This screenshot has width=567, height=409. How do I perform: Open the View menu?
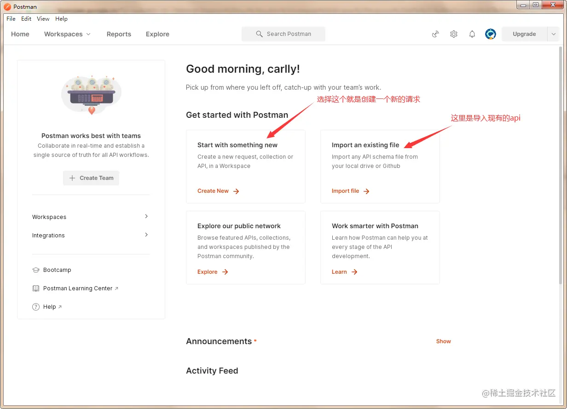pos(43,19)
